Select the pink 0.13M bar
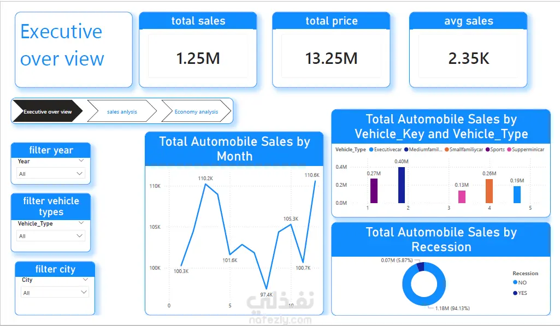The height and width of the screenshot is (326, 560). 462,197
